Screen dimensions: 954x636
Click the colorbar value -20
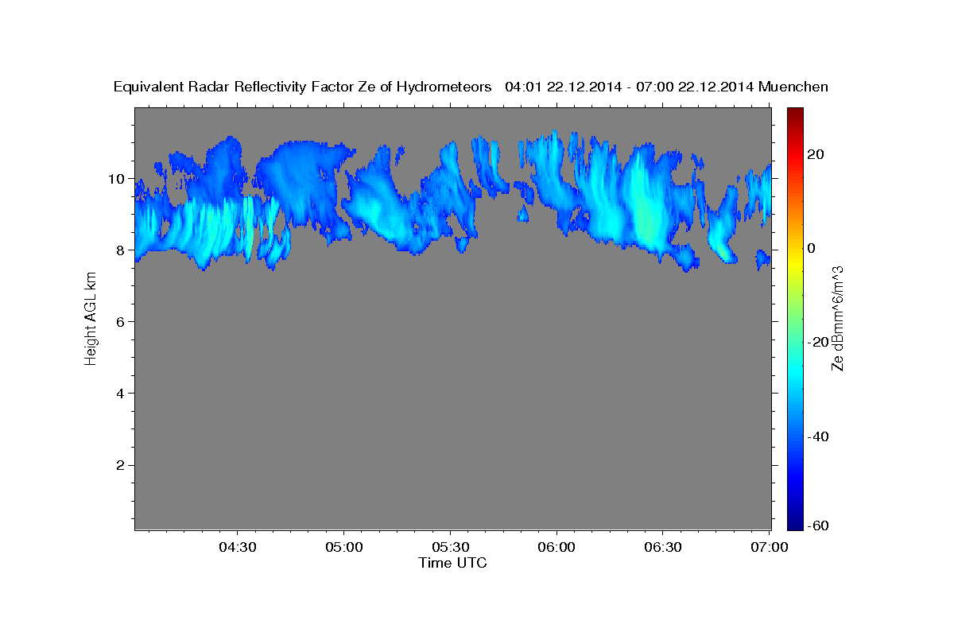point(818,342)
